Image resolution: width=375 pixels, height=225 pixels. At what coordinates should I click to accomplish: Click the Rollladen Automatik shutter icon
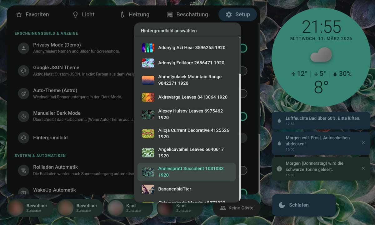(23, 170)
